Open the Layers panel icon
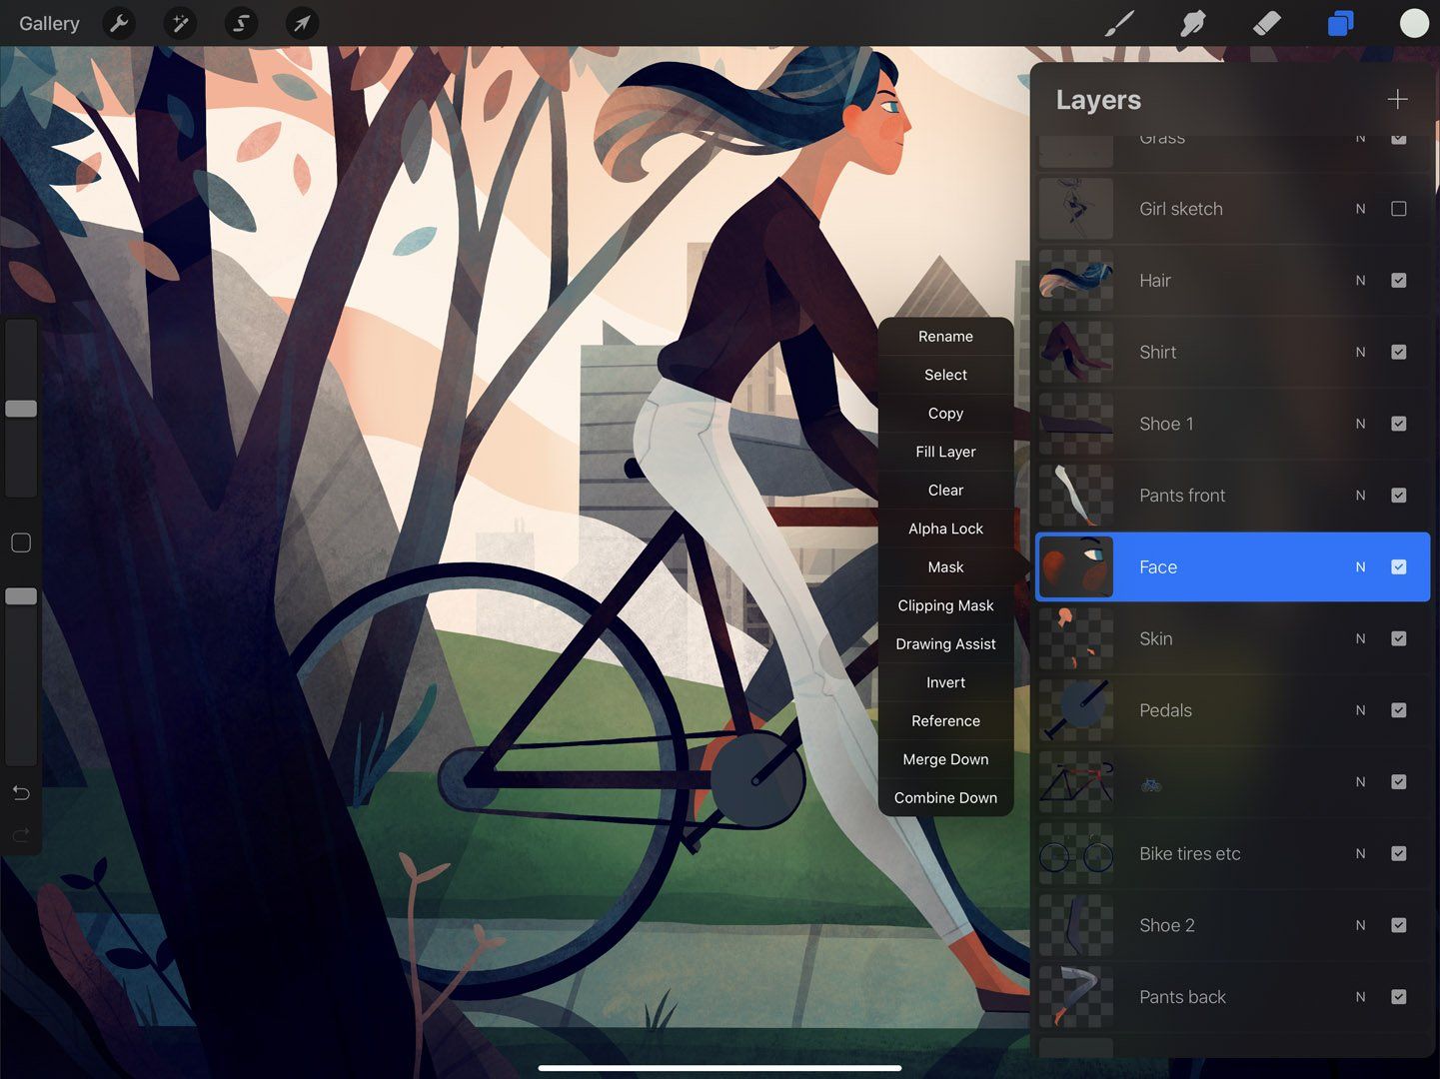Viewport: 1440px width, 1079px height. pos(1340,23)
